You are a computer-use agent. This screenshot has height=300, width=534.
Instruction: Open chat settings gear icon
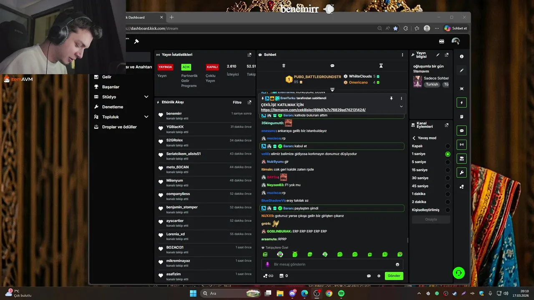tap(379, 276)
